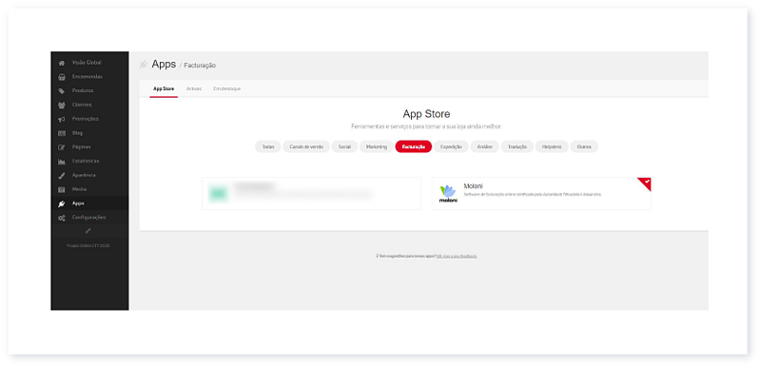761x368 pixels.
Task: Click the App Store center heading
Action: pos(426,114)
